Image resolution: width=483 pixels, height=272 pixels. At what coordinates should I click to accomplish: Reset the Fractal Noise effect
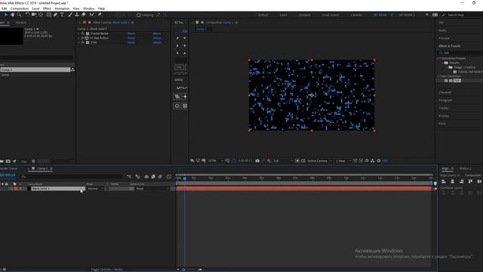click(x=131, y=33)
